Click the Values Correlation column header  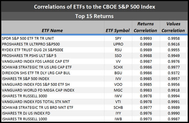173,27
